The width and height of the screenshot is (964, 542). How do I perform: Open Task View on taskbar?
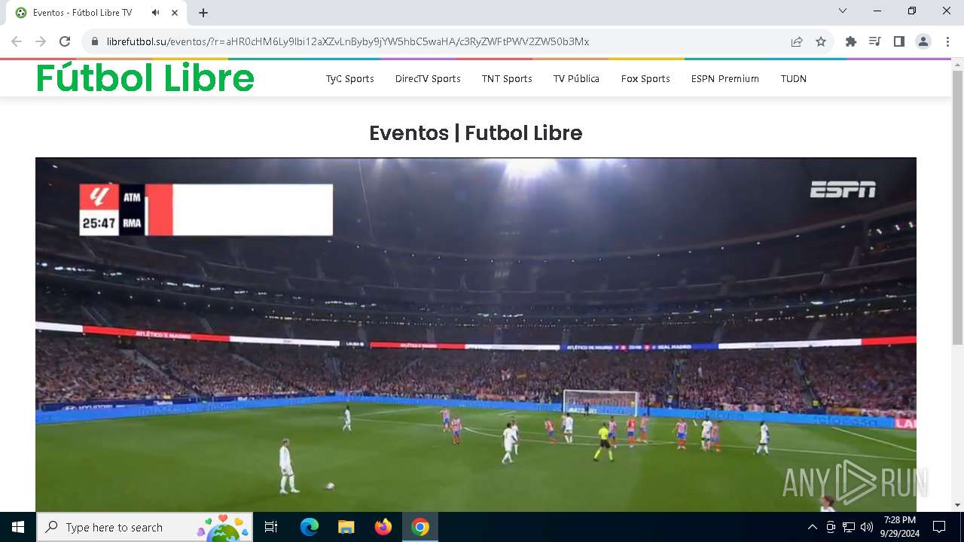click(271, 527)
